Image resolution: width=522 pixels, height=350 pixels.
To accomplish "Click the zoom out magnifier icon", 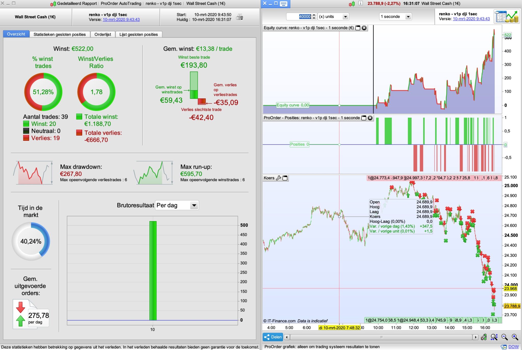I will [504, 337].
